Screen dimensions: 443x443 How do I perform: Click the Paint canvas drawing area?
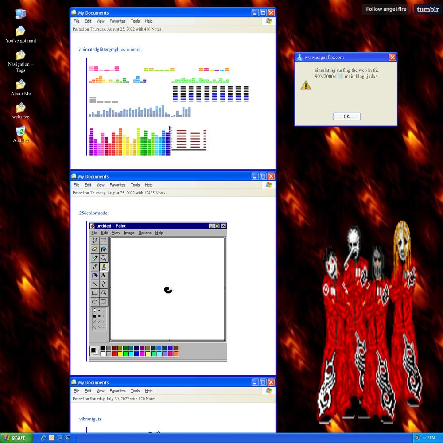tap(168, 289)
